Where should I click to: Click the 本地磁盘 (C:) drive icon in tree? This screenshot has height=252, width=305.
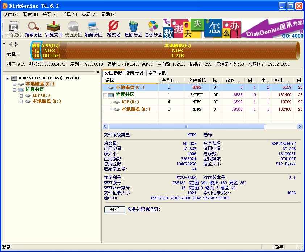(21, 84)
